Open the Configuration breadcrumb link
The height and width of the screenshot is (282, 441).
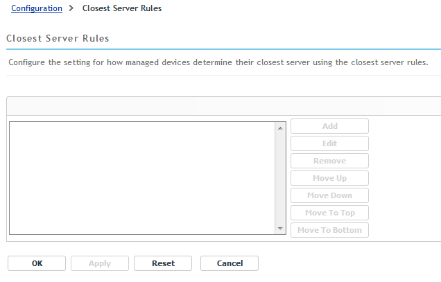[x=37, y=9]
